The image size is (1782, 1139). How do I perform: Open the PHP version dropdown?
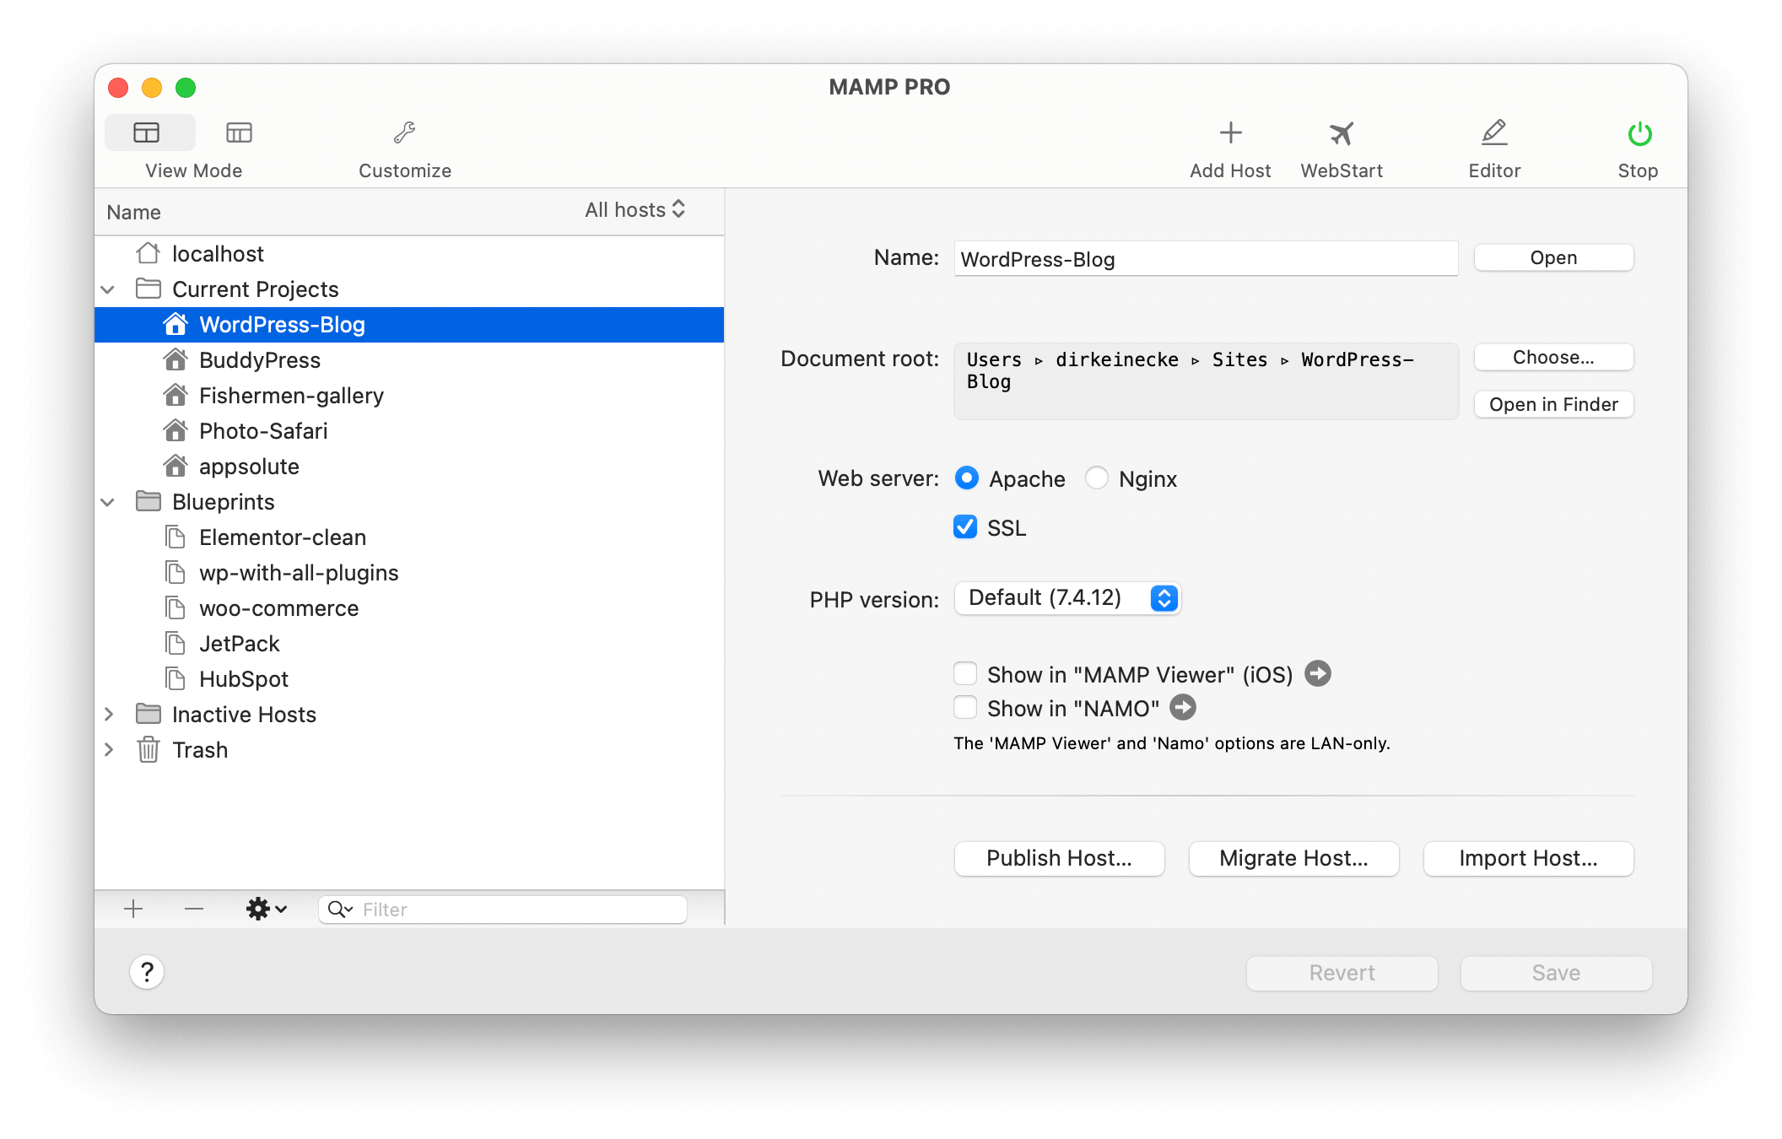[1068, 597]
